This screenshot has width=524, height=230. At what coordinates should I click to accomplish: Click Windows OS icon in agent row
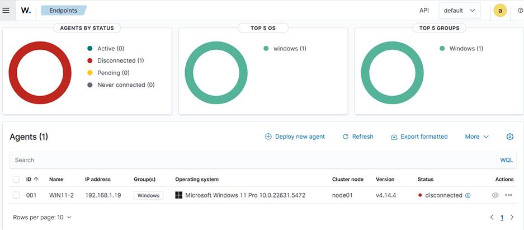point(179,195)
